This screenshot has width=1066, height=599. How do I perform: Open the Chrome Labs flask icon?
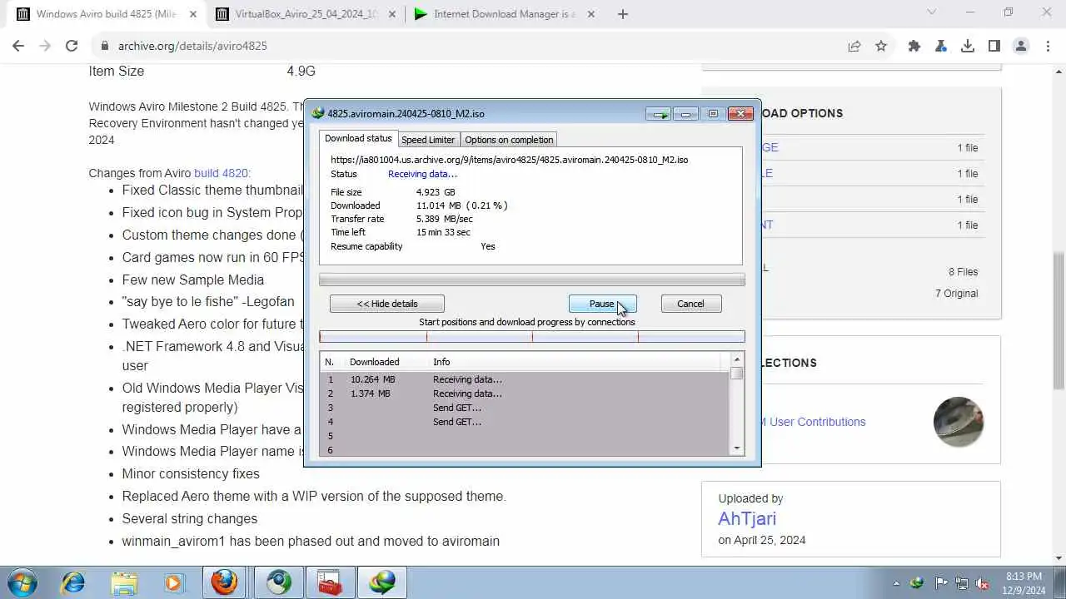941,47
